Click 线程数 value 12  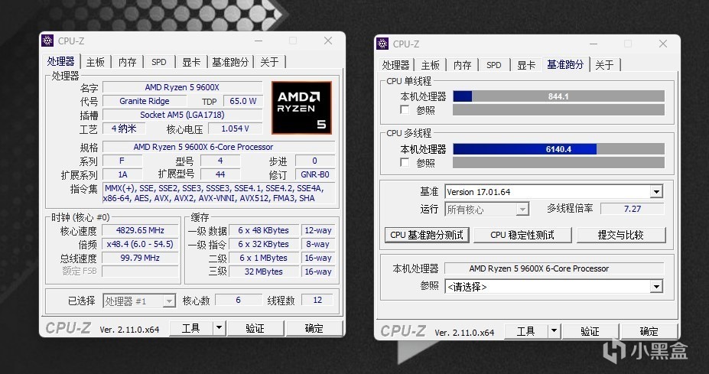(317, 300)
